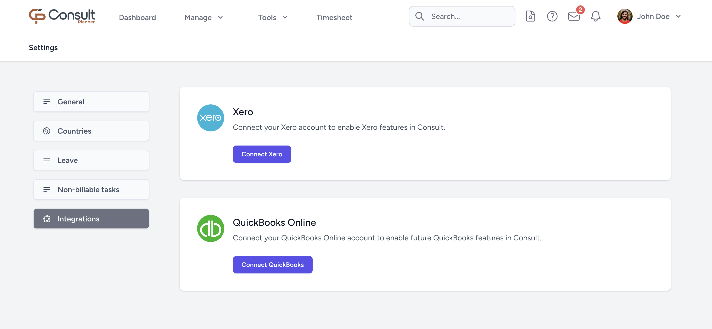Click the lines icon beside Leave
Screen dimensions: 712x329
tap(46, 160)
